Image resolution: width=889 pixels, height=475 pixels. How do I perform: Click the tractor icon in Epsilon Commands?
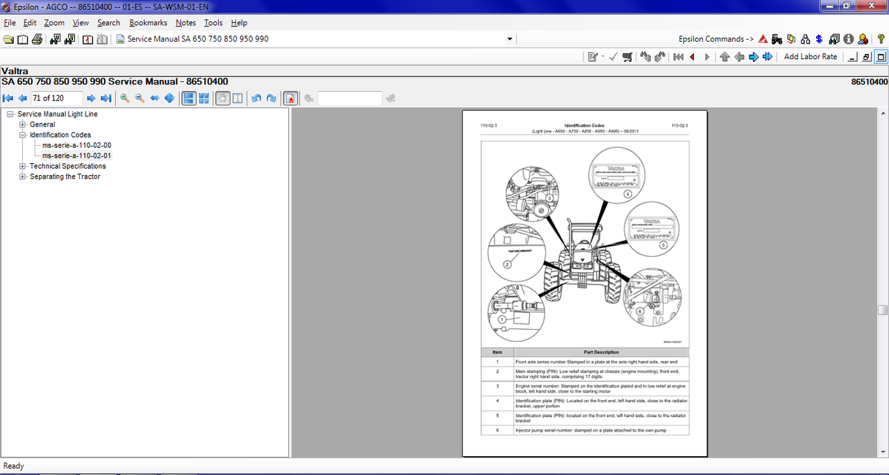click(777, 39)
